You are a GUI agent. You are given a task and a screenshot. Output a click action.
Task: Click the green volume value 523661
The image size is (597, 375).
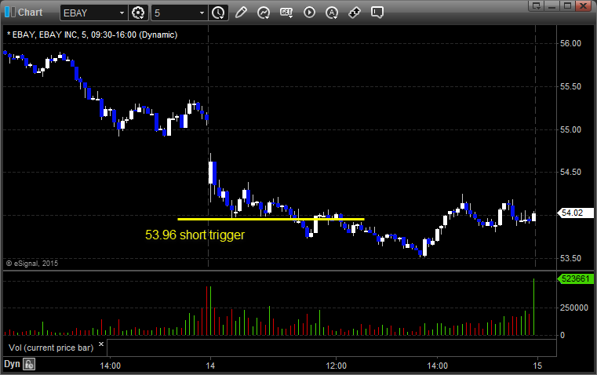click(x=575, y=279)
